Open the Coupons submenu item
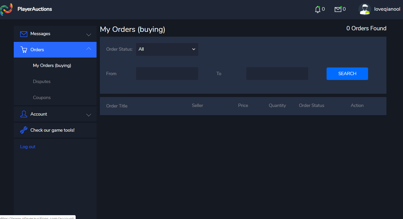This screenshot has width=403, height=219. tap(42, 98)
